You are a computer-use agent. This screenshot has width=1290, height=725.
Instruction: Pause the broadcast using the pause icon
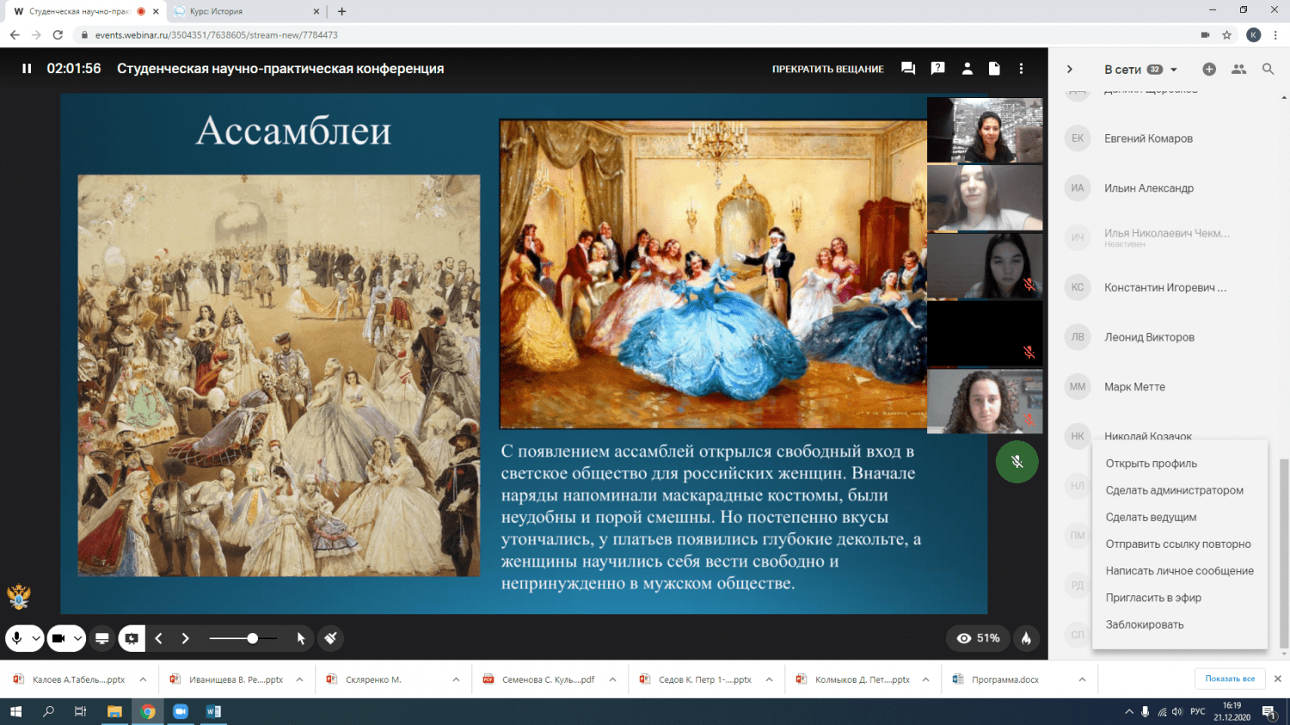tap(27, 69)
